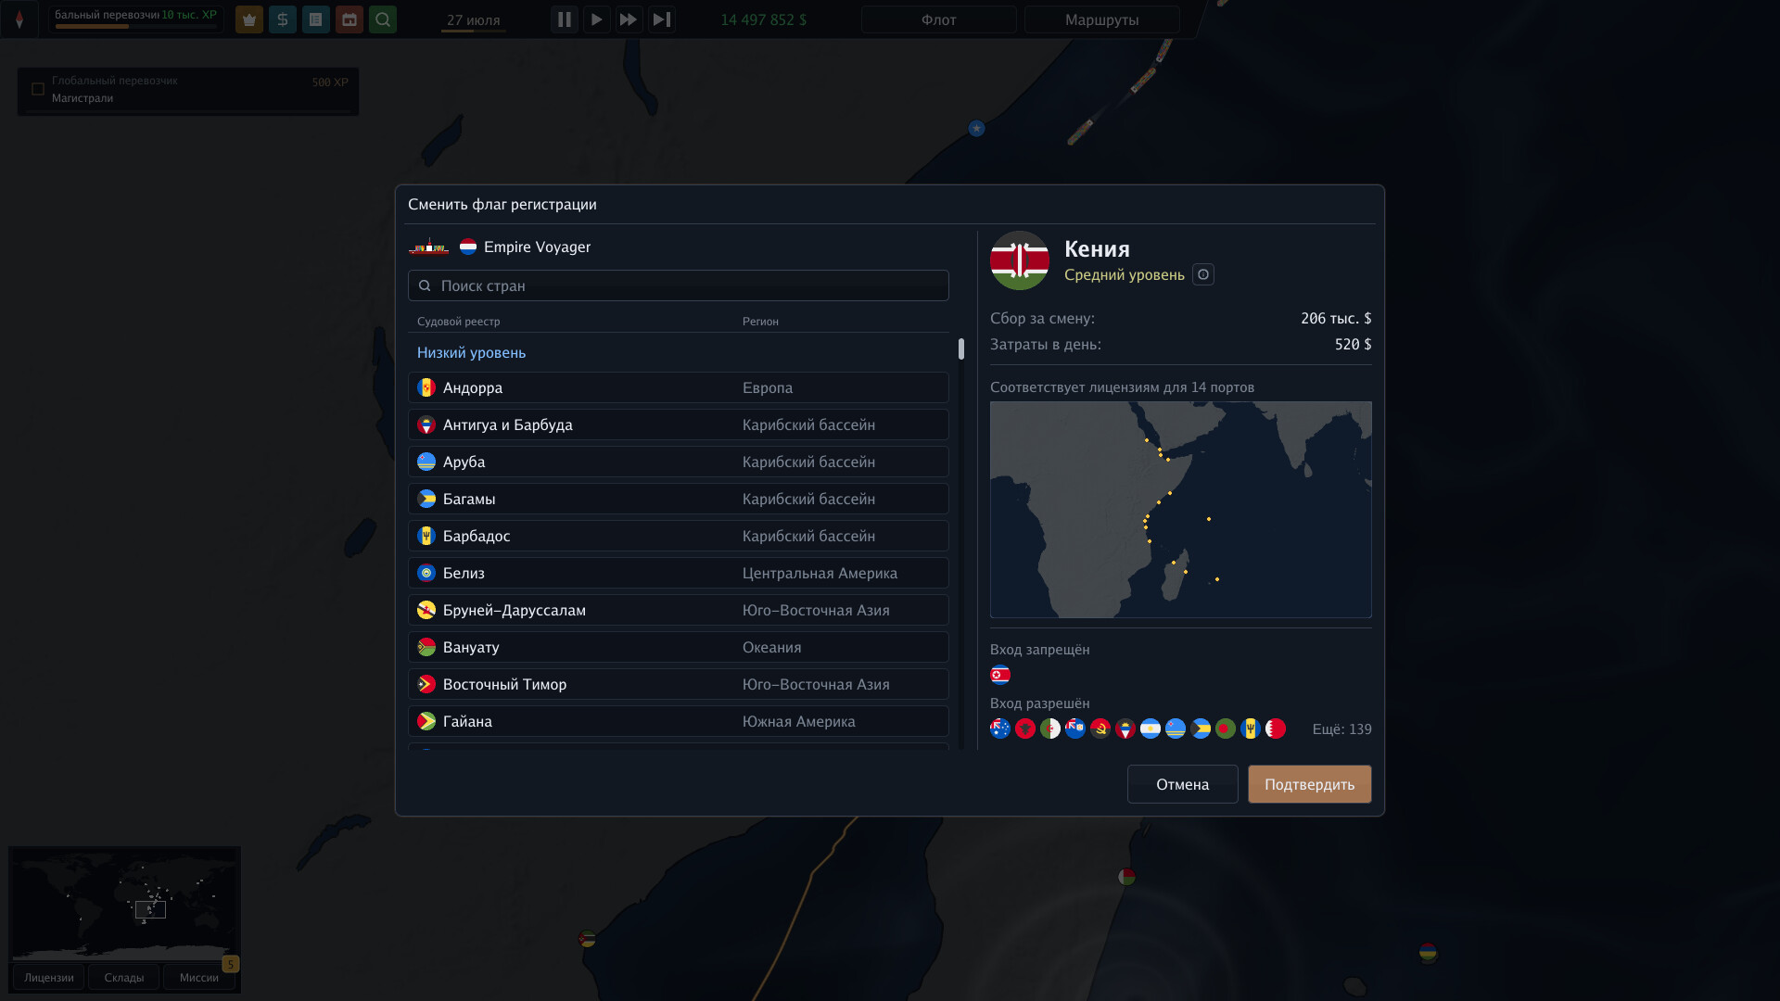Open the blue ledger list icon
Image resolution: width=1780 pixels, height=1001 pixels.
(x=316, y=19)
